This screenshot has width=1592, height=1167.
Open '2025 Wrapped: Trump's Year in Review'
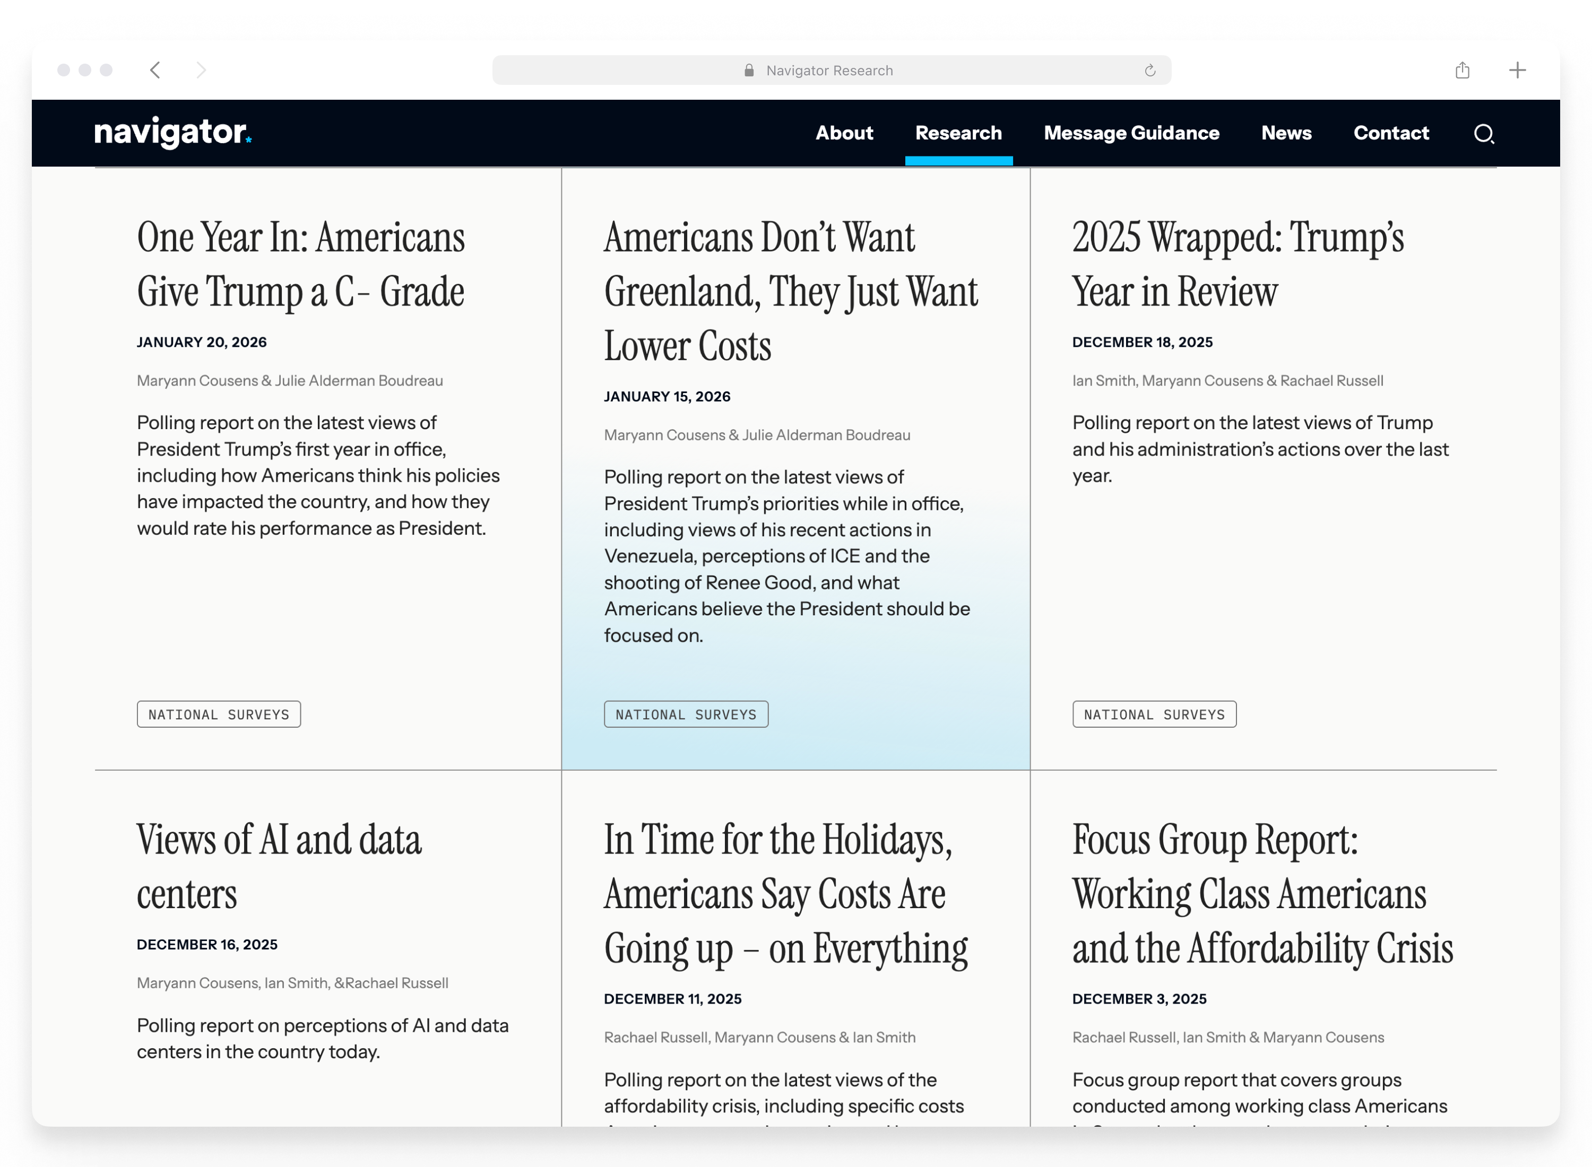1238,264
